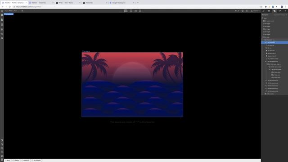Open the Element Settings gear tab
This screenshot has width=288, height=162.
click(269, 11)
